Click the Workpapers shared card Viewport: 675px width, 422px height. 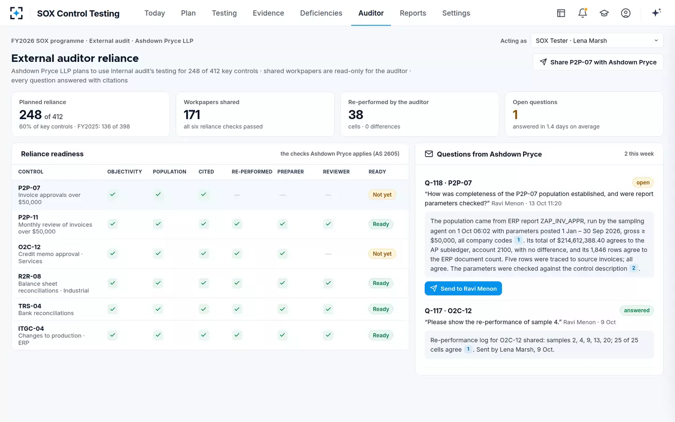coord(255,114)
